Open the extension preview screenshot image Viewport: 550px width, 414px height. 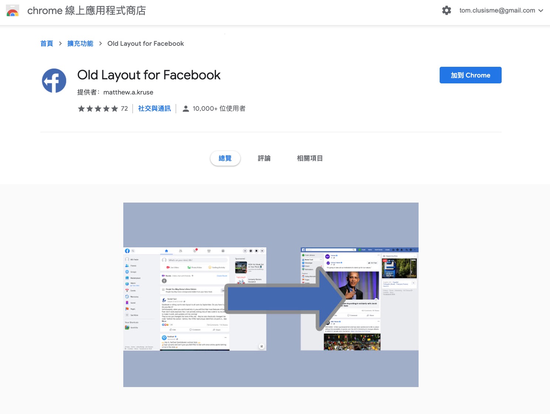point(271,295)
